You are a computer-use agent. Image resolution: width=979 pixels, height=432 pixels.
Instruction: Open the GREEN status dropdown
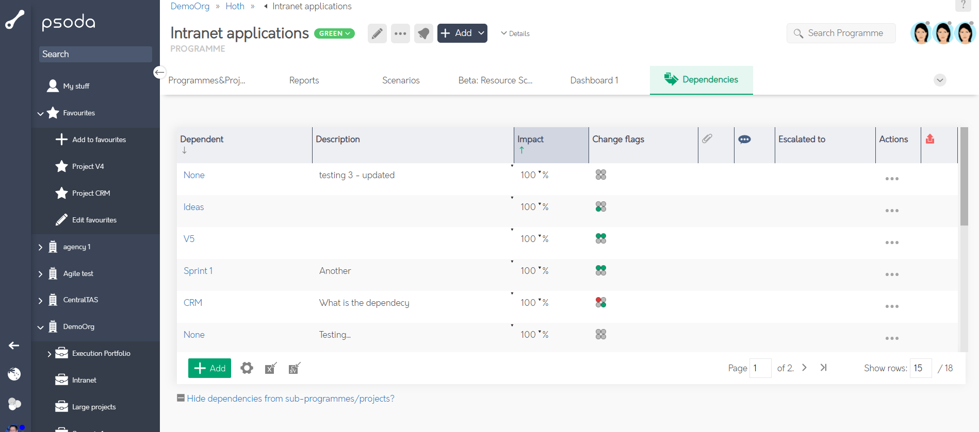(334, 33)
